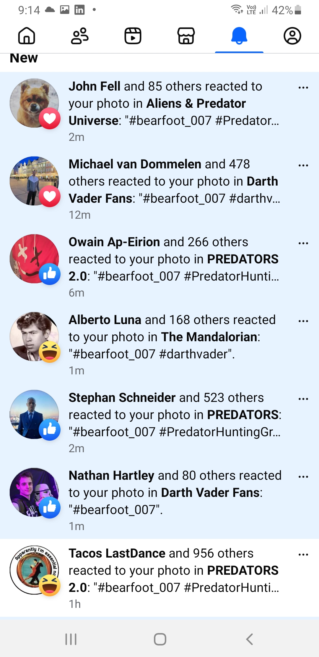
Task: Open options for Michael van Dommelen notification
Action: coord(303,165)
